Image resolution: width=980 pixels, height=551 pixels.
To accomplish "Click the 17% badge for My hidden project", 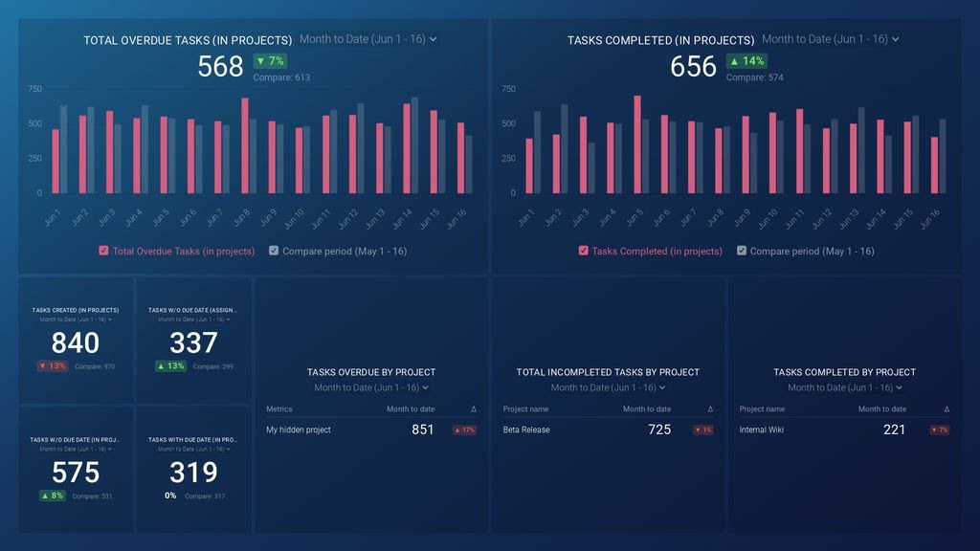I will pyautogui.click(x=464, y=430).
